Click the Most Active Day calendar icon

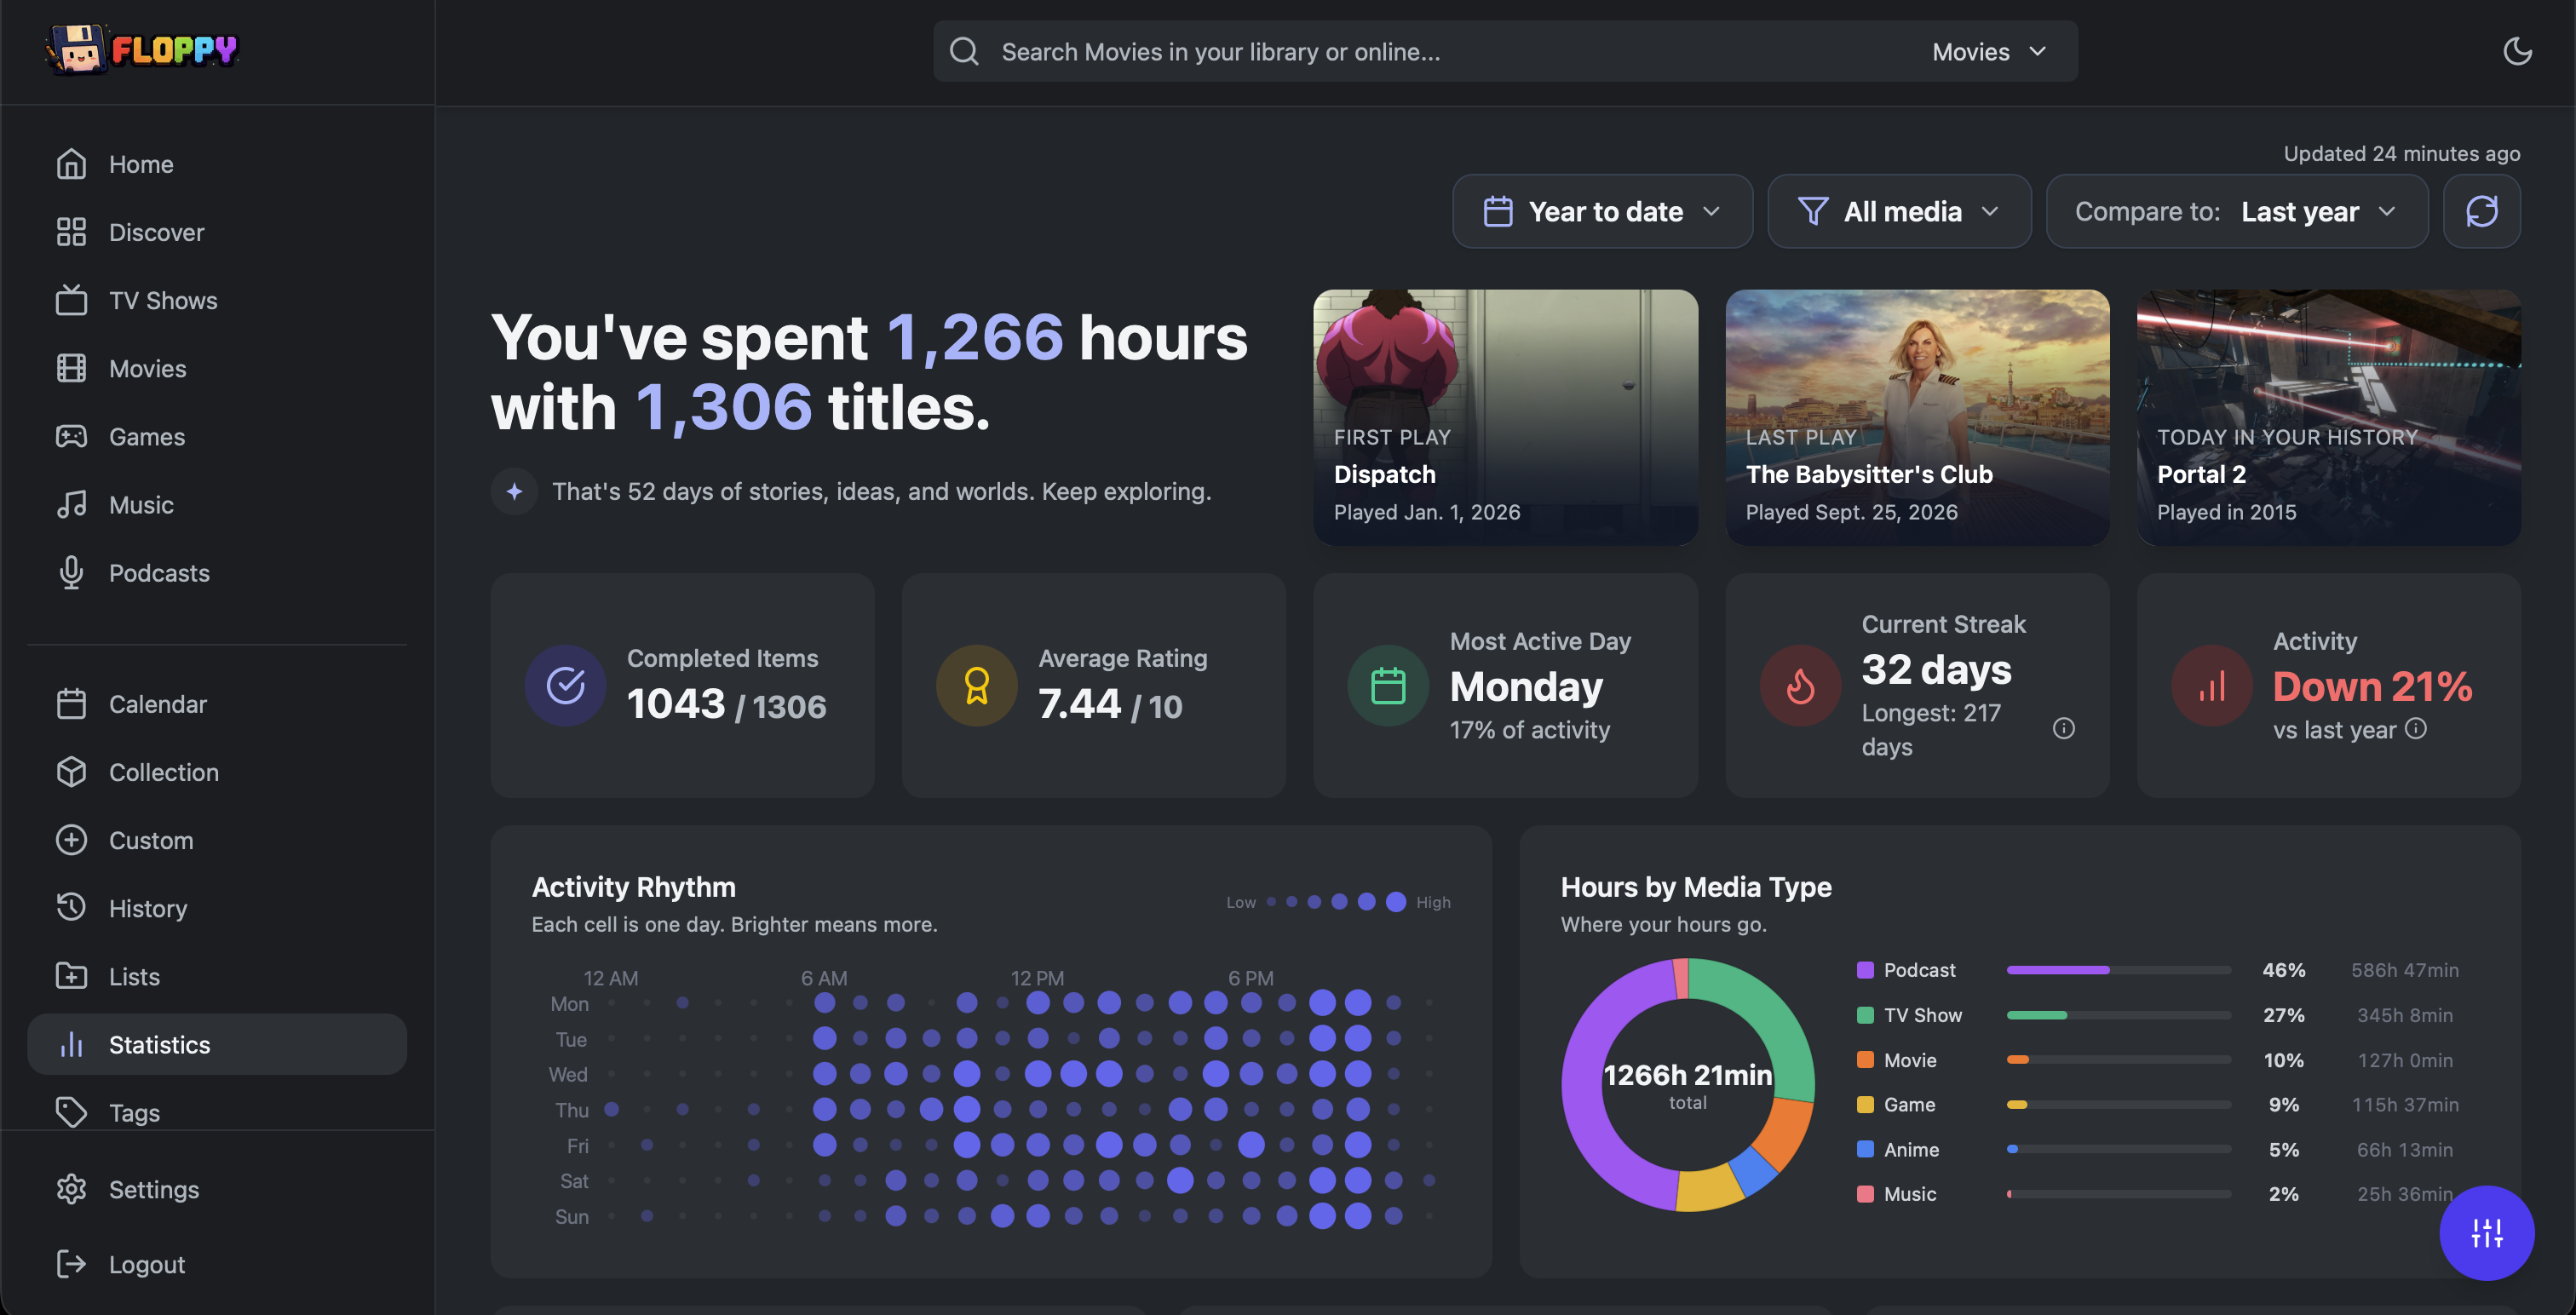point(1388,685)
